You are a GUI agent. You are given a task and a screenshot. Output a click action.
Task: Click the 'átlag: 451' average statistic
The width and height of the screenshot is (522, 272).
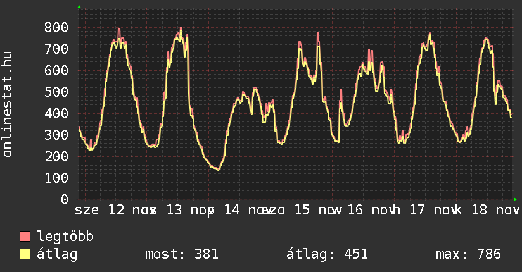327,254
